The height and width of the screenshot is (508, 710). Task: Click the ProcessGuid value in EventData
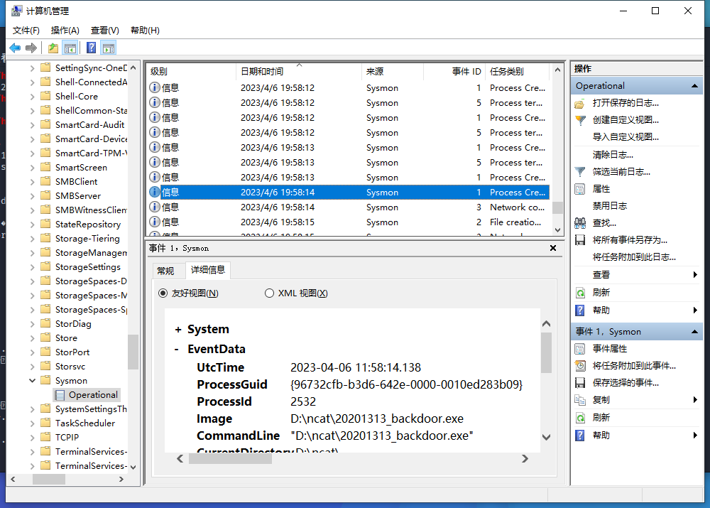[x=406, y=385]
